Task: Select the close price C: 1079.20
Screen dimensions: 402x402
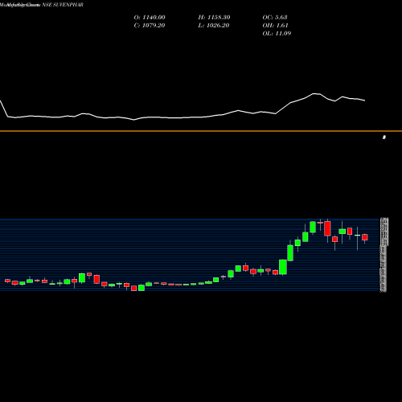Action: click(x=150, y=26)
